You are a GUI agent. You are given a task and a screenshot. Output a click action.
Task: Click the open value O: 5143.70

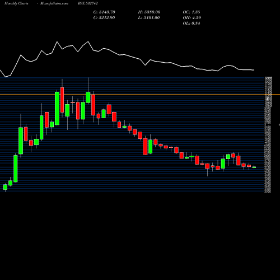tap(104, 12)
